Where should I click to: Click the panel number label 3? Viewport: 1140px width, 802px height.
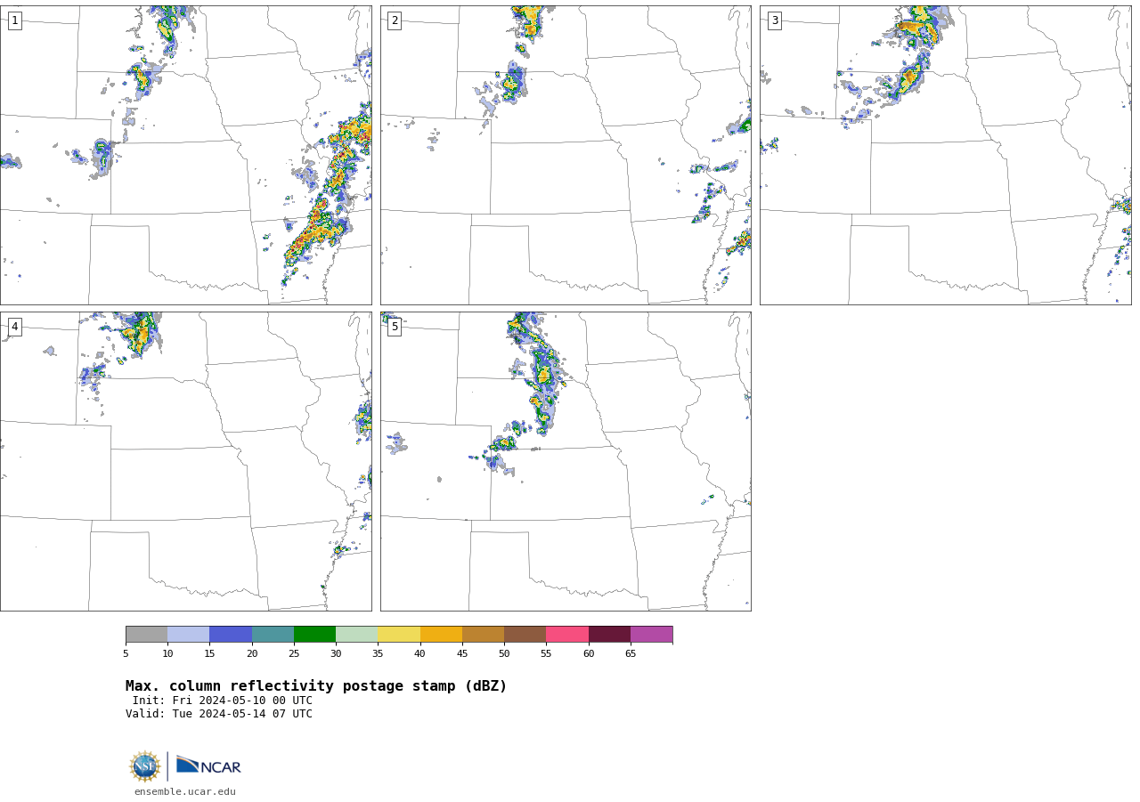pos(774,20)
